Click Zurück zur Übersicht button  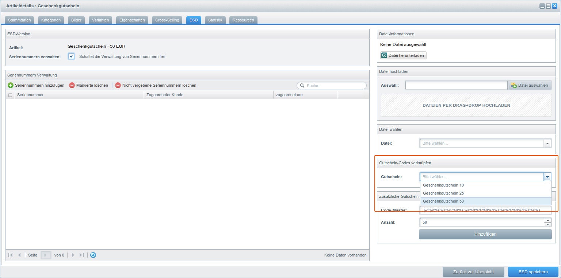[473, 272]
